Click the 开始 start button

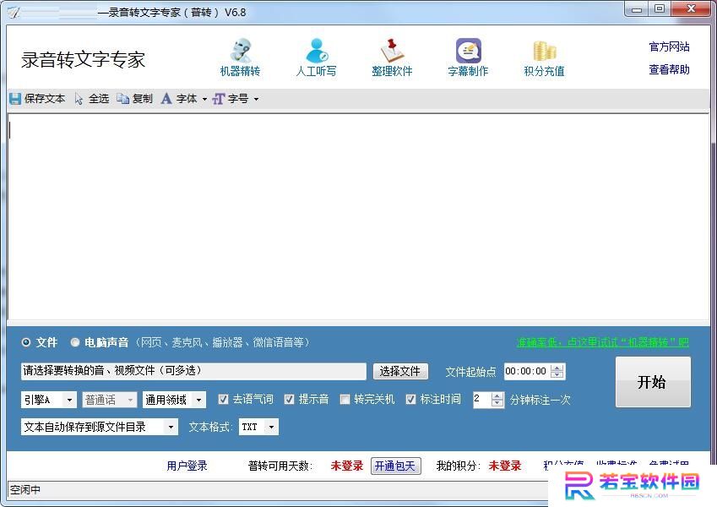click(653, 382)
